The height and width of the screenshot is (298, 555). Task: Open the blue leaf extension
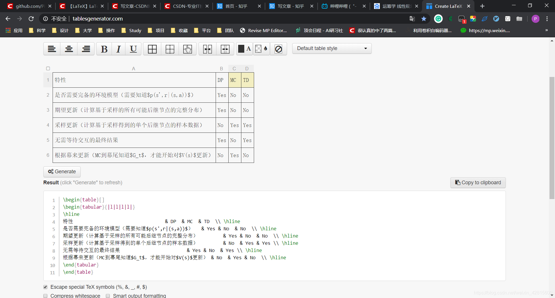(x=484, y=19)
